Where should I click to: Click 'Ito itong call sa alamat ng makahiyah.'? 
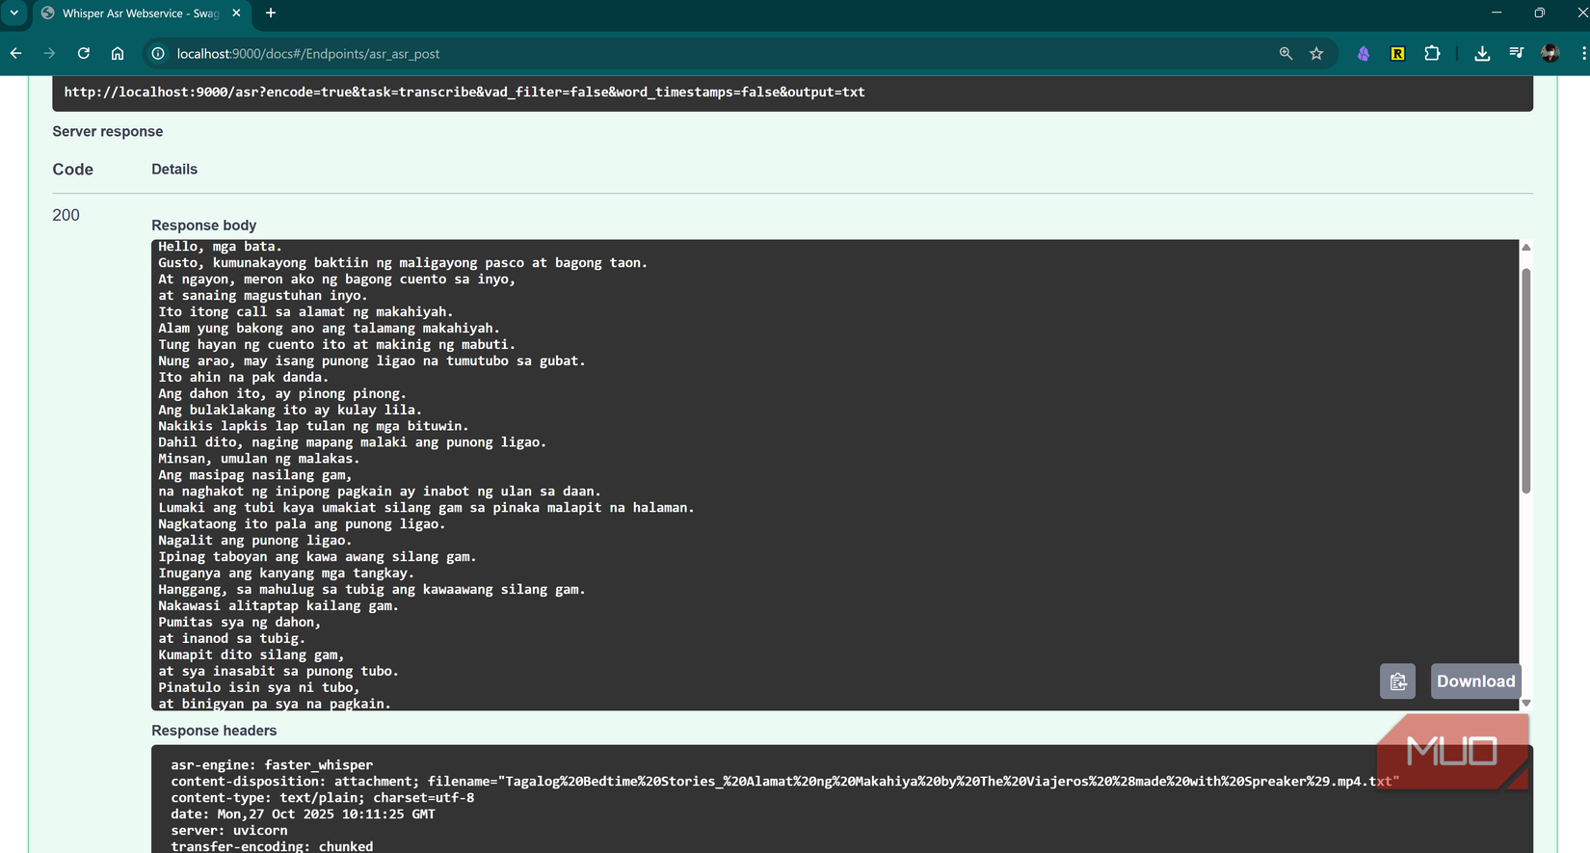[x=305, y=312]
